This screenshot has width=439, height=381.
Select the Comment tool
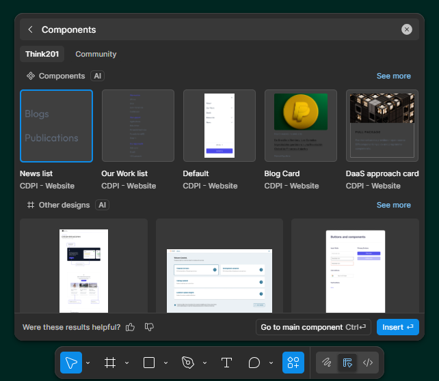point(254,363)
